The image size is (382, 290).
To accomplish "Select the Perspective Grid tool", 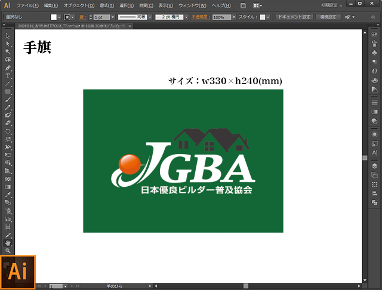I will click(x=8, y=171).
